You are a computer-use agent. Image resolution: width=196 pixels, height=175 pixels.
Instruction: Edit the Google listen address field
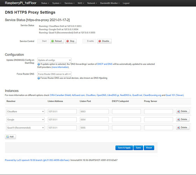click(62, 120)
